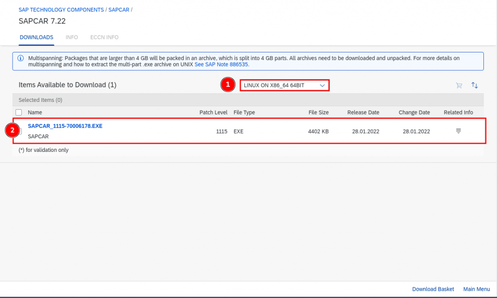Image resolution: width=497 pixels, height=298 pixels.
Task: Click the Patch Level column header
Action: click(213, 113)
